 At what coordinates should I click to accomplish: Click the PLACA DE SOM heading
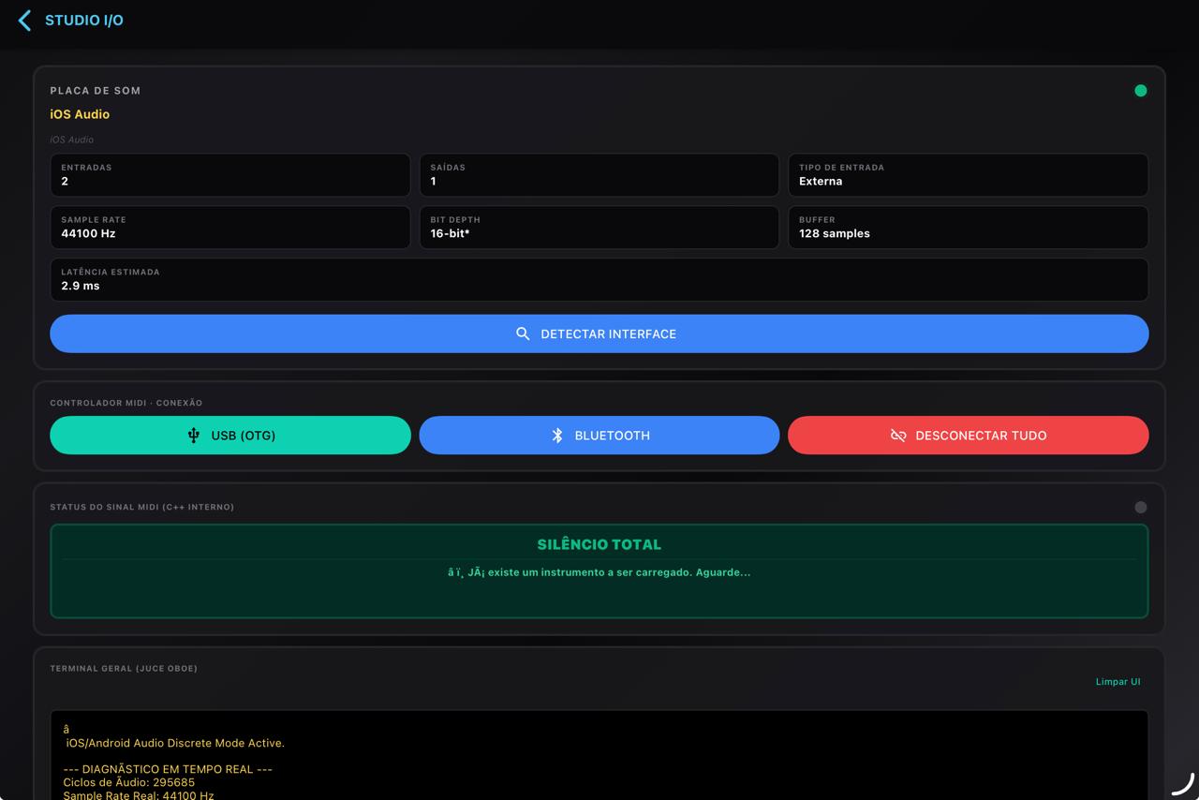(96, 91)
